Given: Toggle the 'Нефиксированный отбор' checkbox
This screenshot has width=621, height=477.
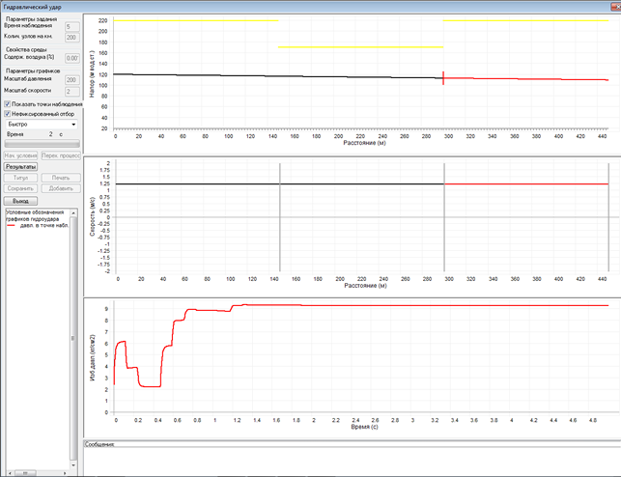Looking at the screenshot, I should click(8, 114).
